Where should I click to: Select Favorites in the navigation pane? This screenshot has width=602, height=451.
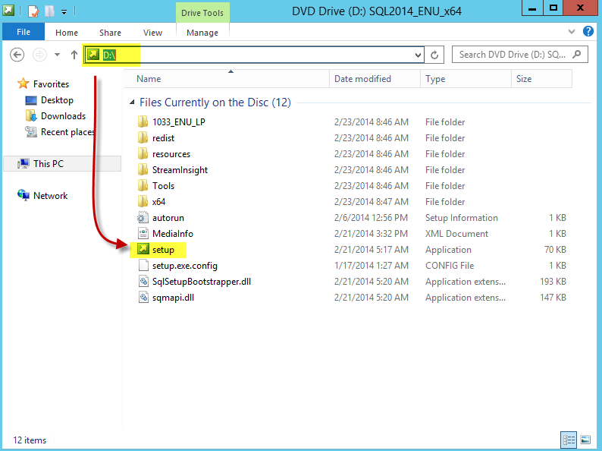[51, 84]
